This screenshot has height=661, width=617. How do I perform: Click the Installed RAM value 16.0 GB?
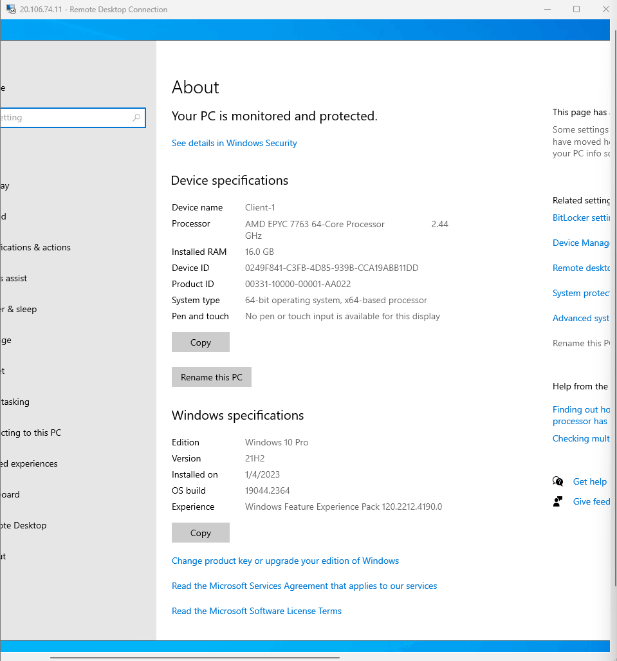click(260, 252)
